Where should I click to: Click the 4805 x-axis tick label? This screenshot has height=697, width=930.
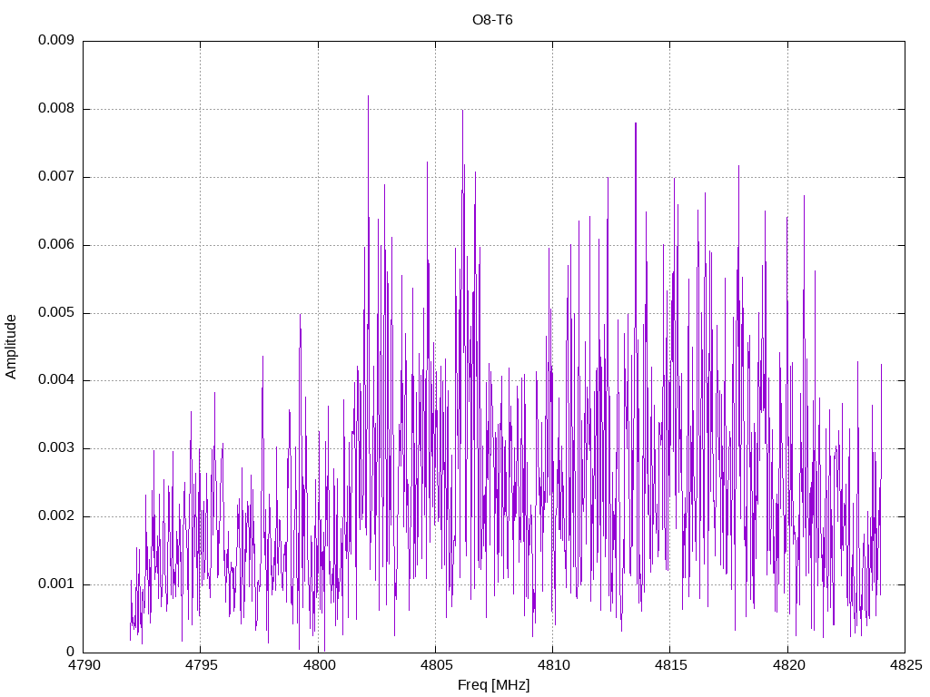(x=436, y=665)
